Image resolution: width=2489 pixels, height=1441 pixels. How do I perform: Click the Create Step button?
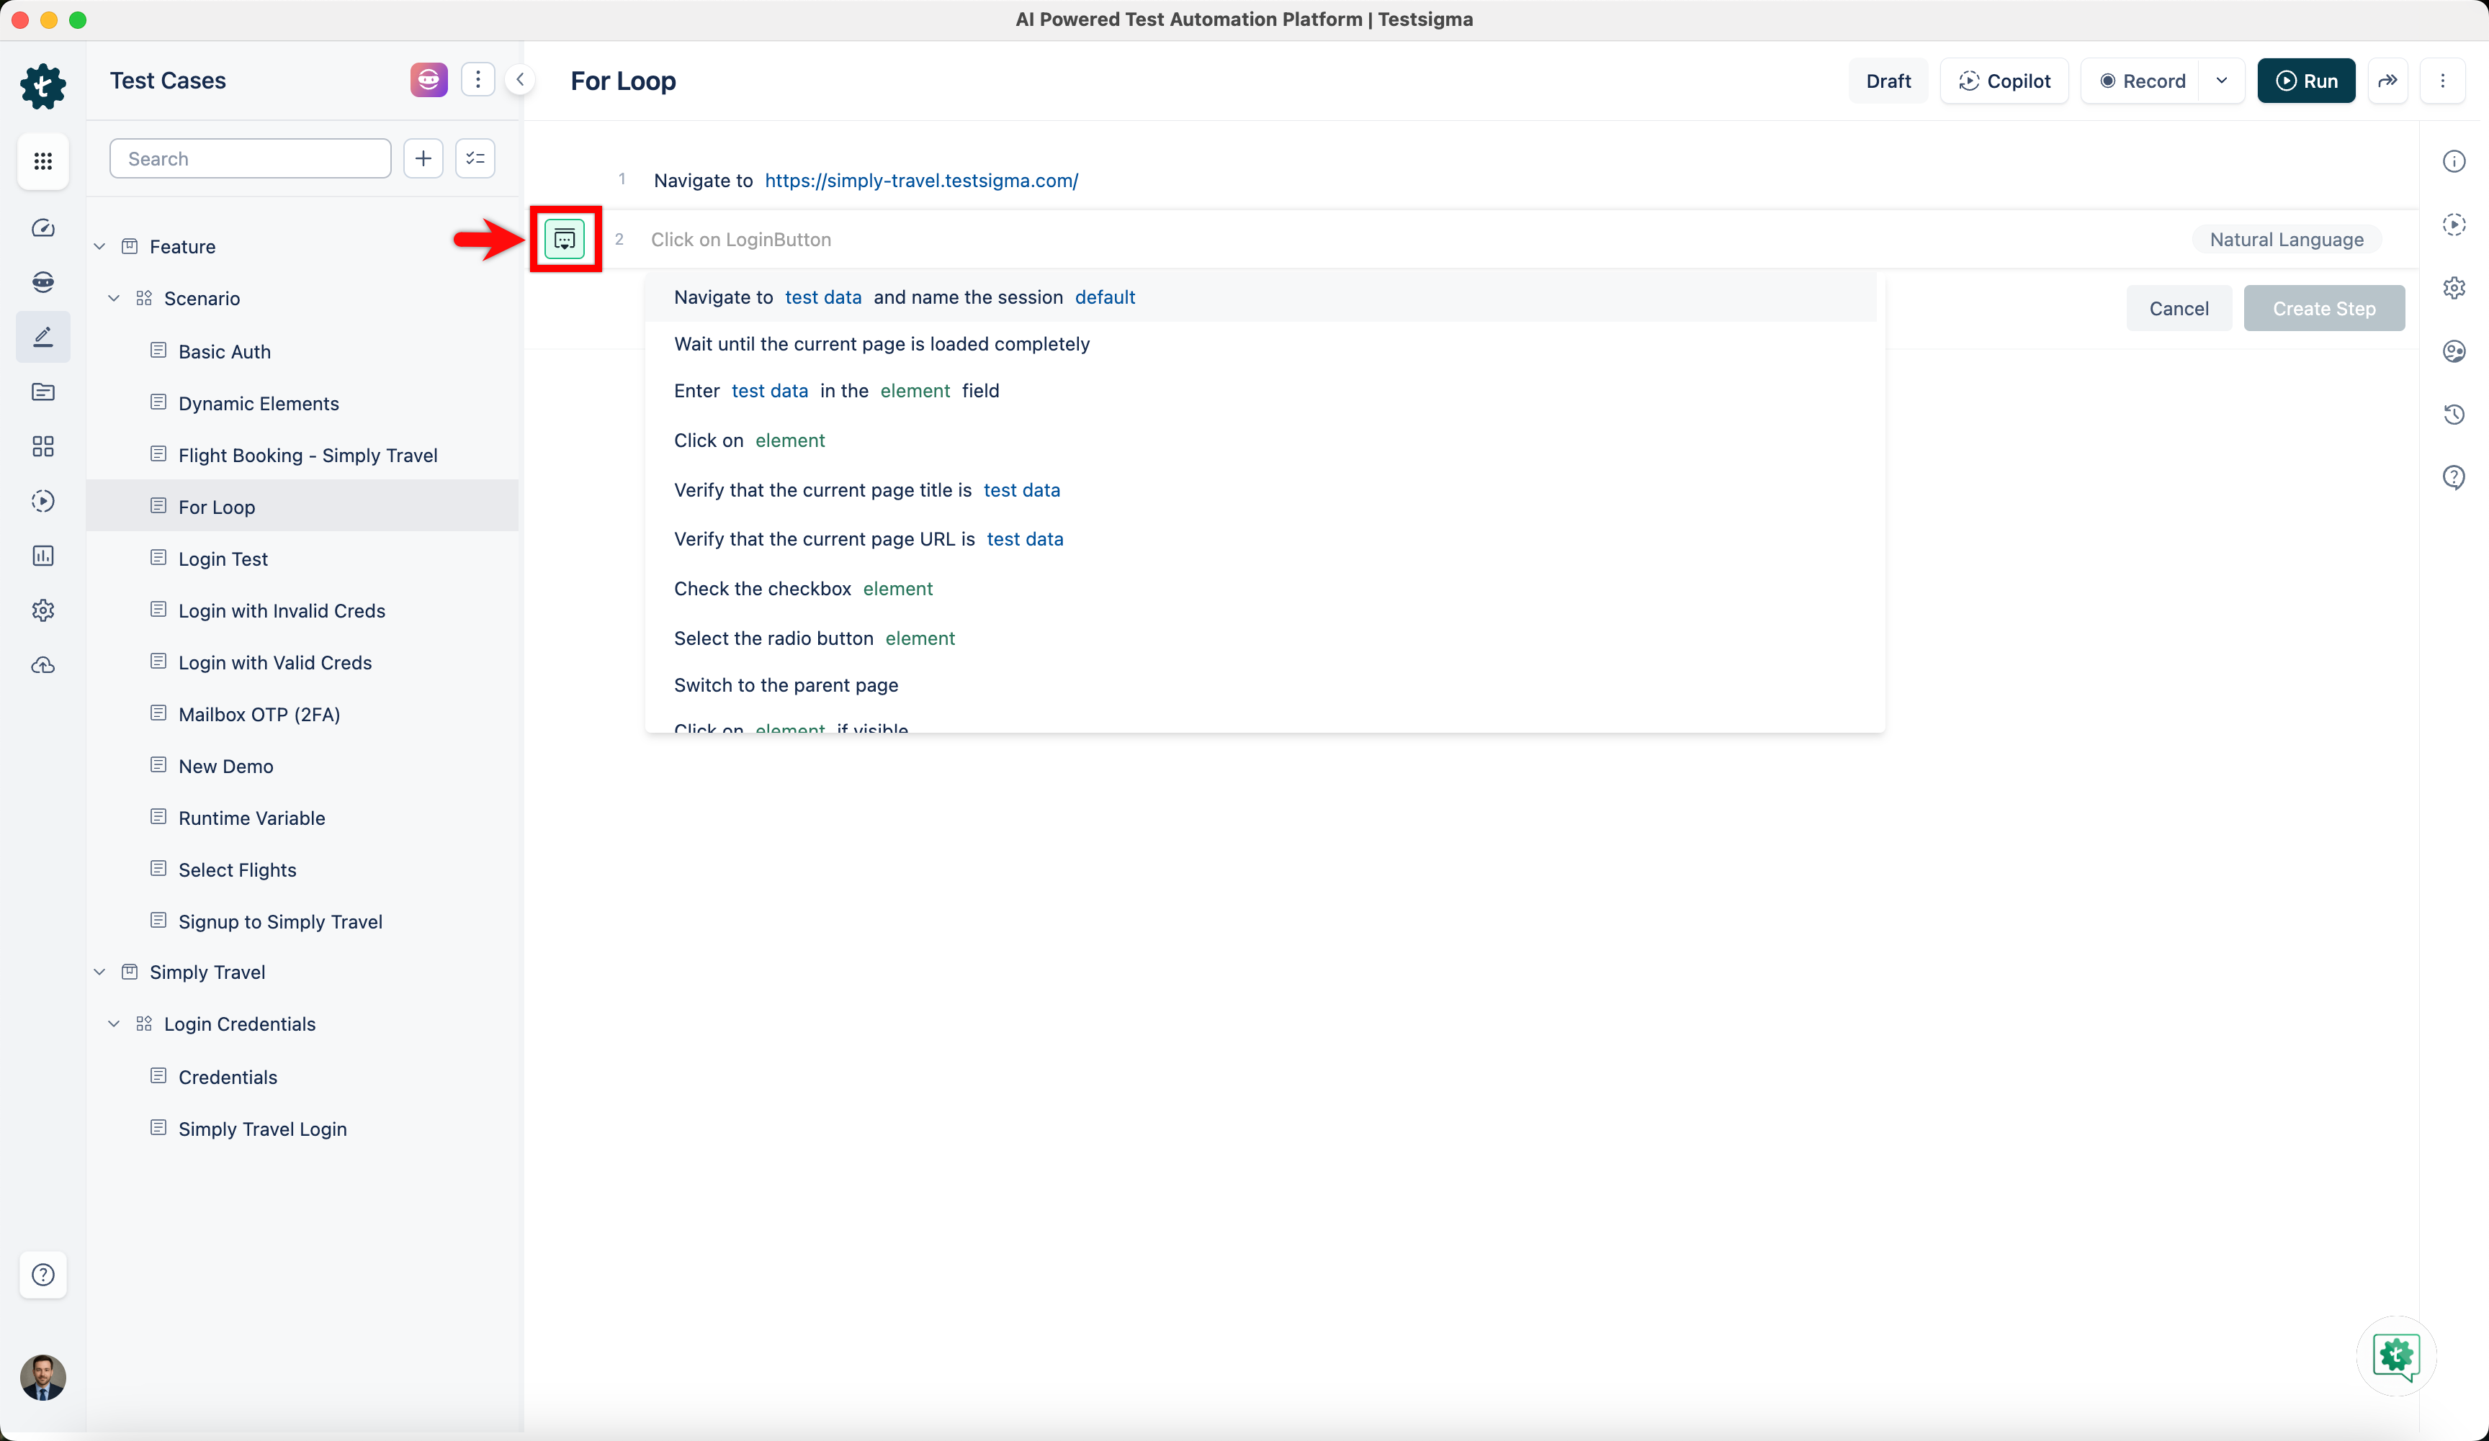point(2323,309)
